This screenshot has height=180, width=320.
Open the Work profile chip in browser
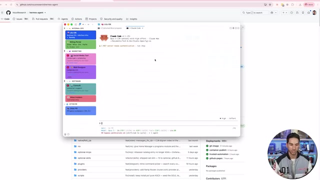(309, 4)
